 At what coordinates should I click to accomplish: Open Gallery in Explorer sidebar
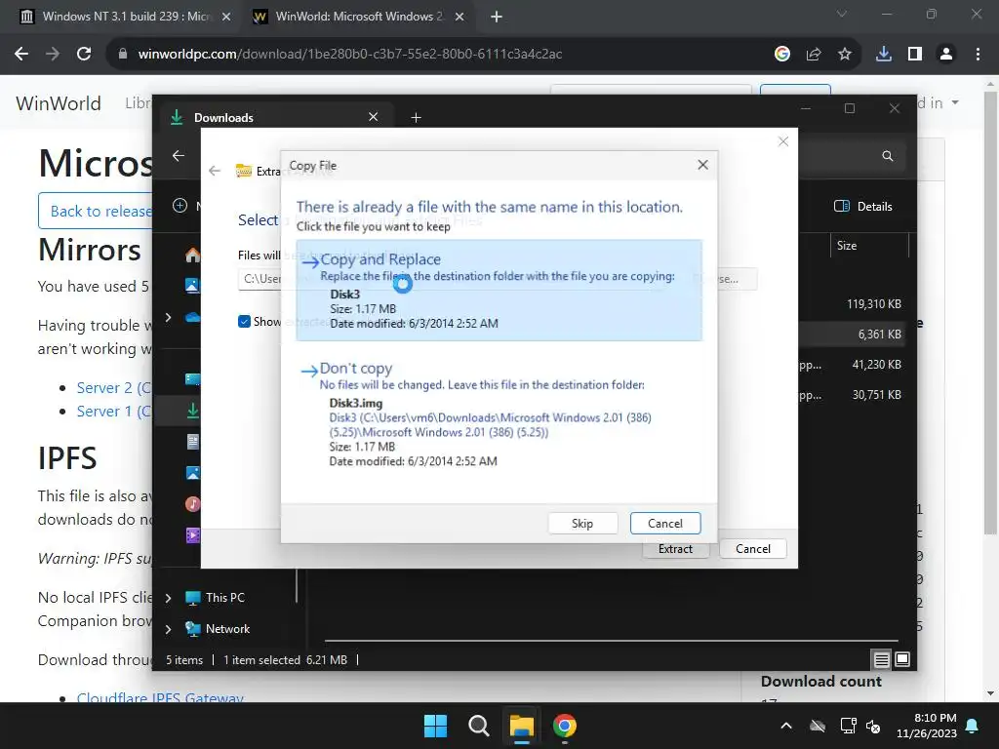pos(192,286)
